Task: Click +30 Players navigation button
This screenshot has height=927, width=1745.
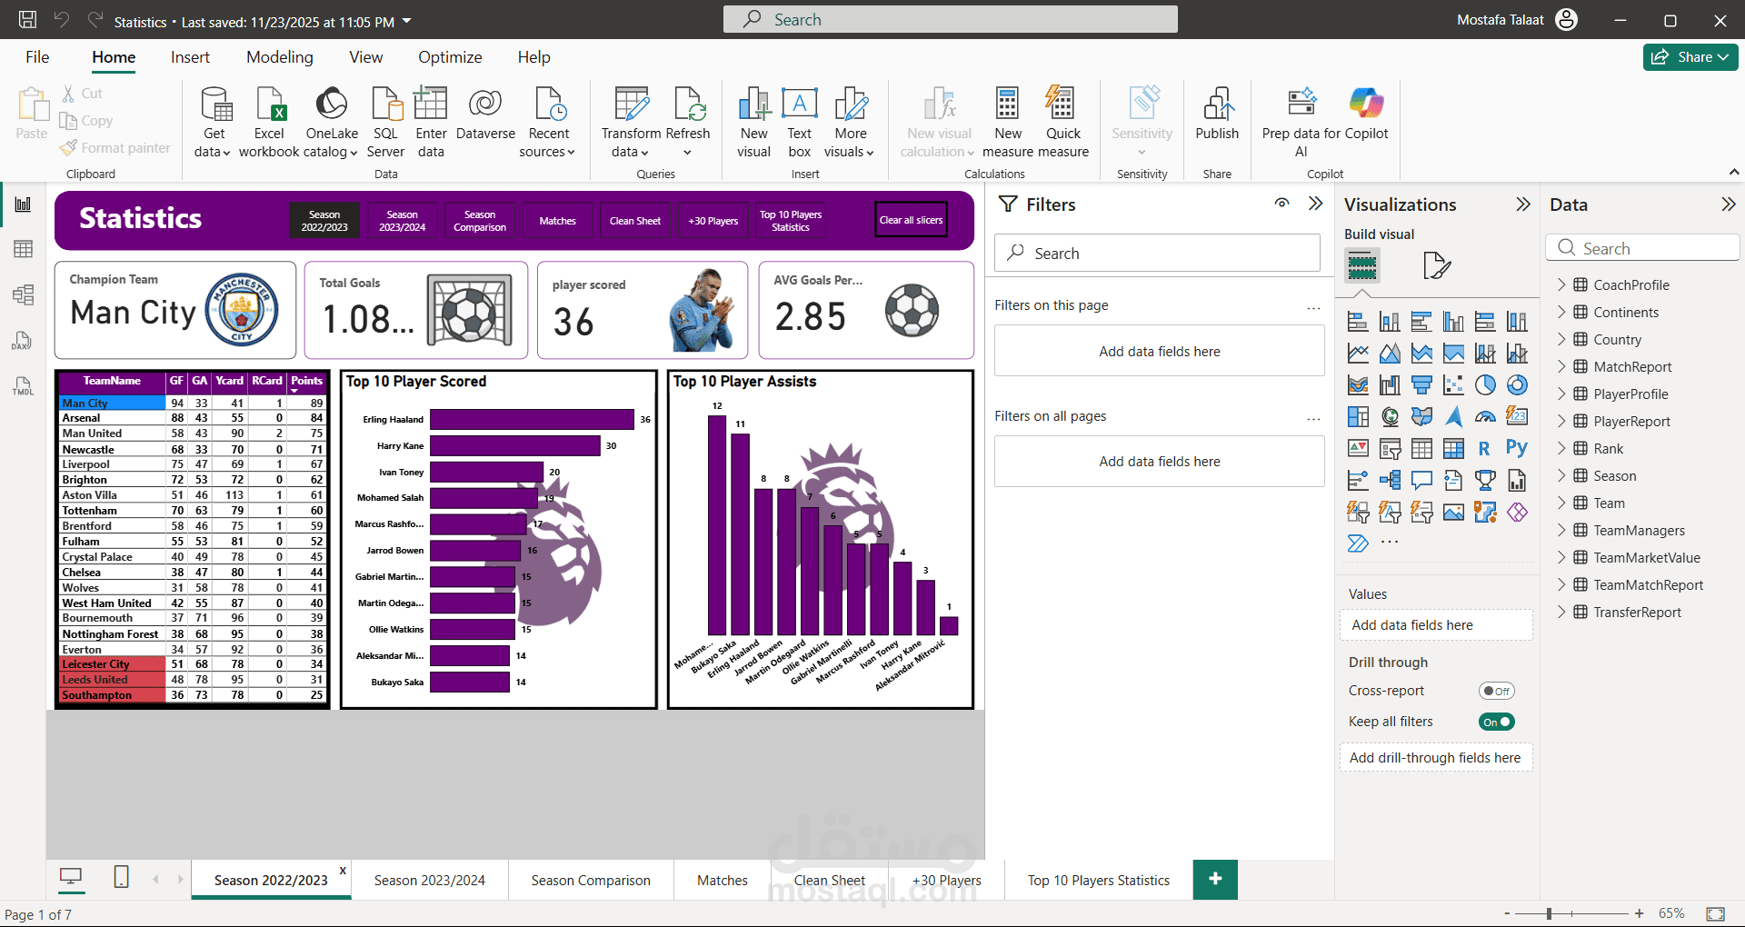Action: coord(713,221)
